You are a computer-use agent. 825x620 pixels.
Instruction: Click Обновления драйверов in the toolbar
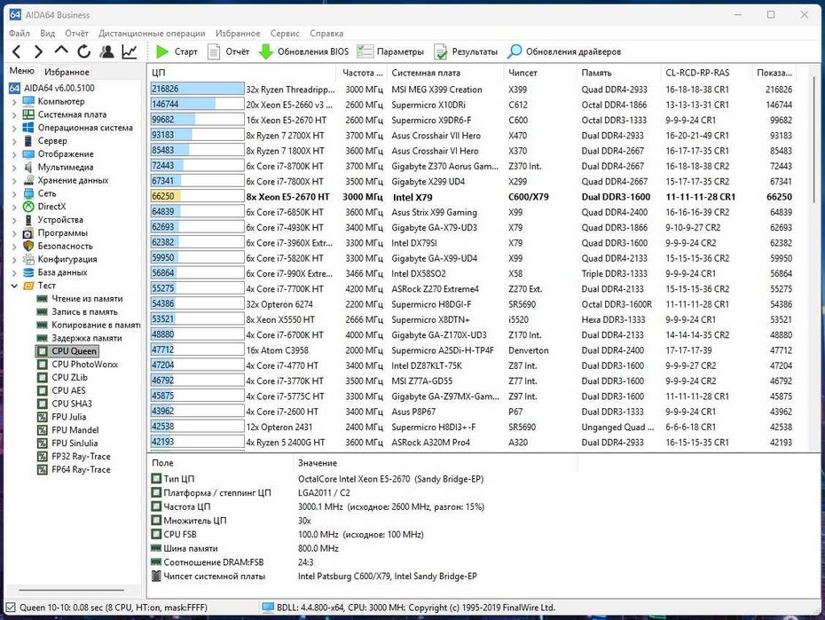point(564,51)
